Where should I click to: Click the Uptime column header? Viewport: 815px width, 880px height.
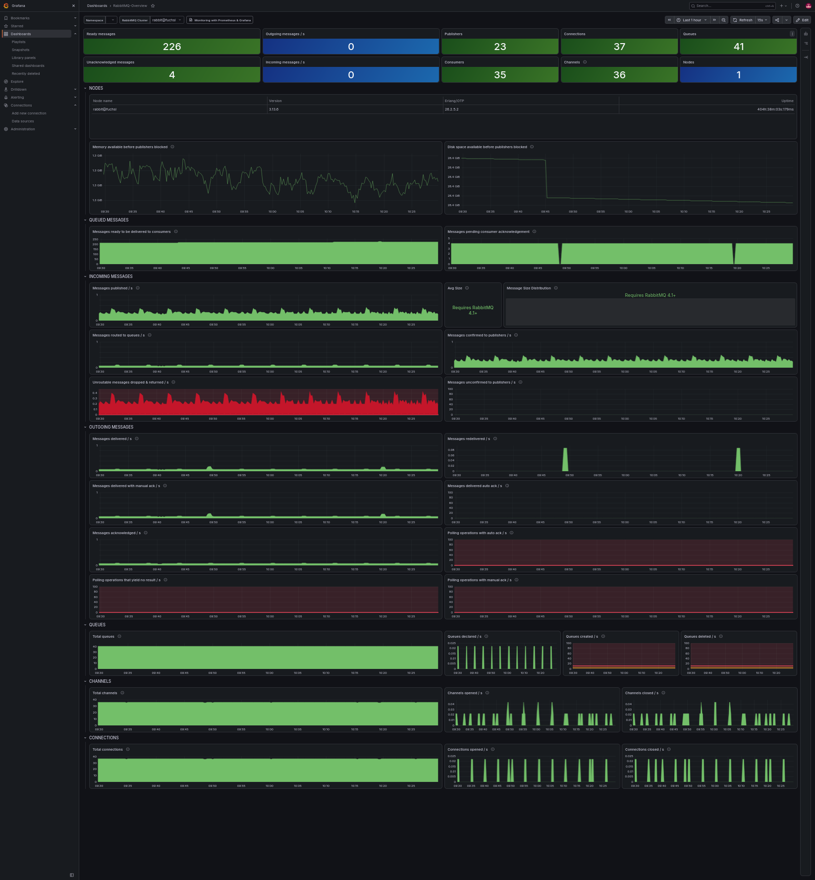(x=787, y=101)
